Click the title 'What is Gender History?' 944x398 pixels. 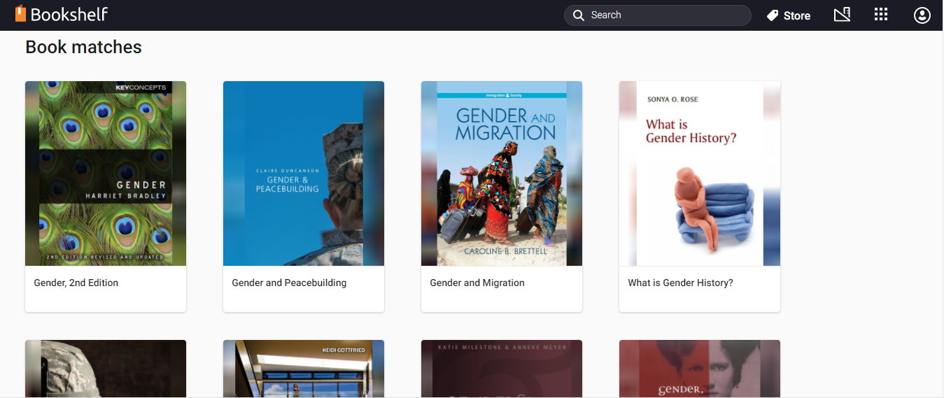tap(680, 283)
